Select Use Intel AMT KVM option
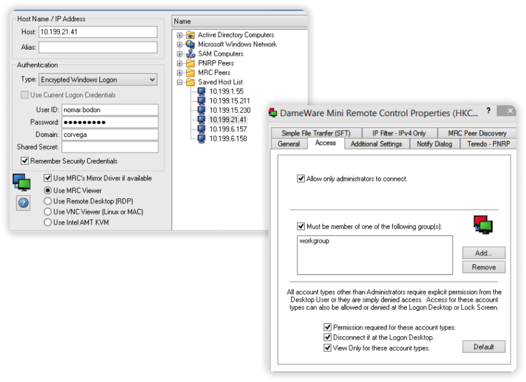Viewport: 526px width, 382px height. [48, 222]
